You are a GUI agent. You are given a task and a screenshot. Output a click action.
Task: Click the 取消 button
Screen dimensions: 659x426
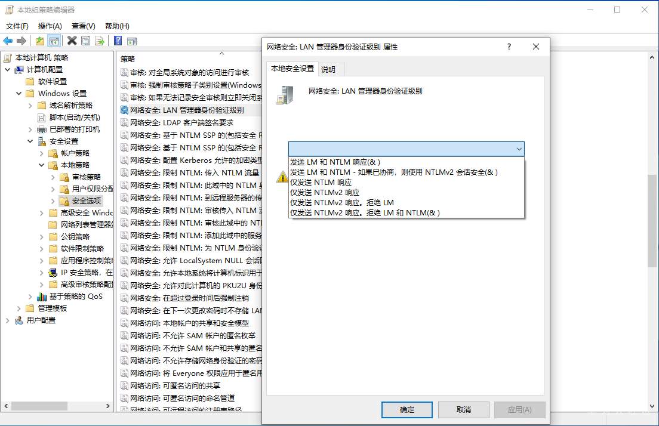click(x=464, y=410)
